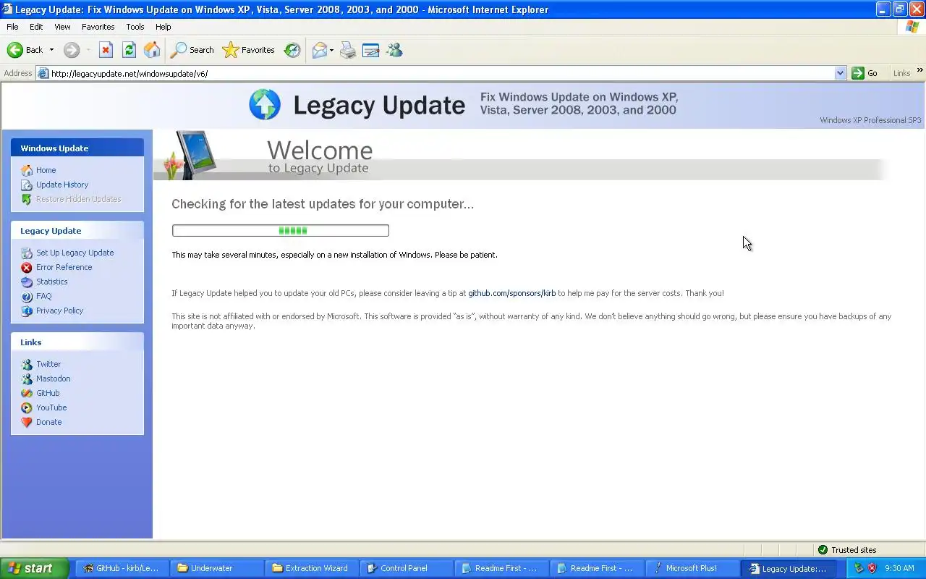Open the GitHub link in sidebar
The image size is (926, 579).
tap(48, 393)
